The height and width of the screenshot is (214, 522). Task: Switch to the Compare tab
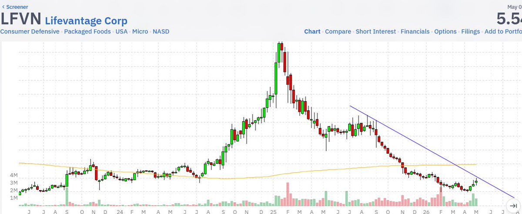pos(338,32)
